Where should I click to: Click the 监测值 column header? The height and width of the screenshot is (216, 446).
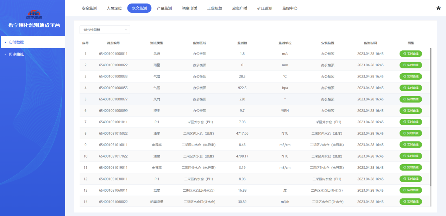pyautogui.click(x=242, y=43)
